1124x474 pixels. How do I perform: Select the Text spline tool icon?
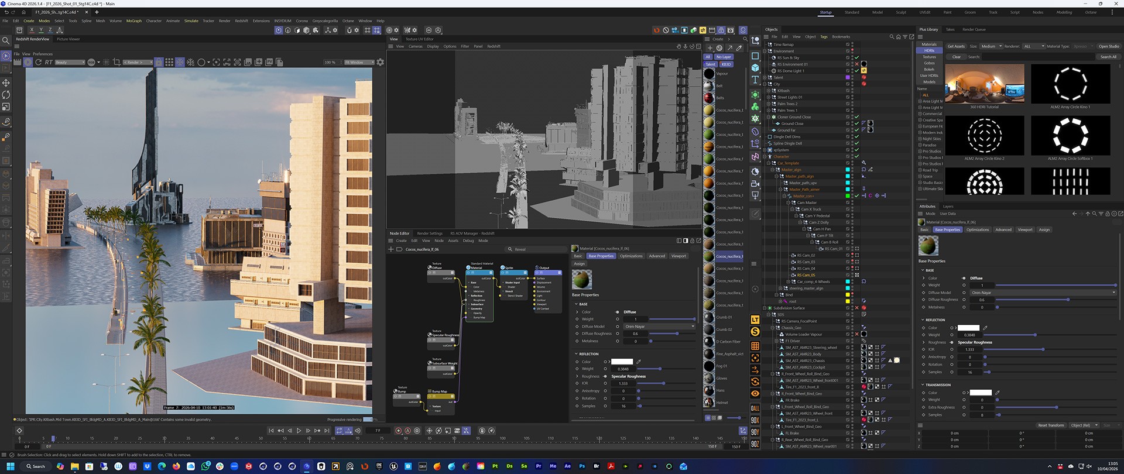[x=755, y=80]
